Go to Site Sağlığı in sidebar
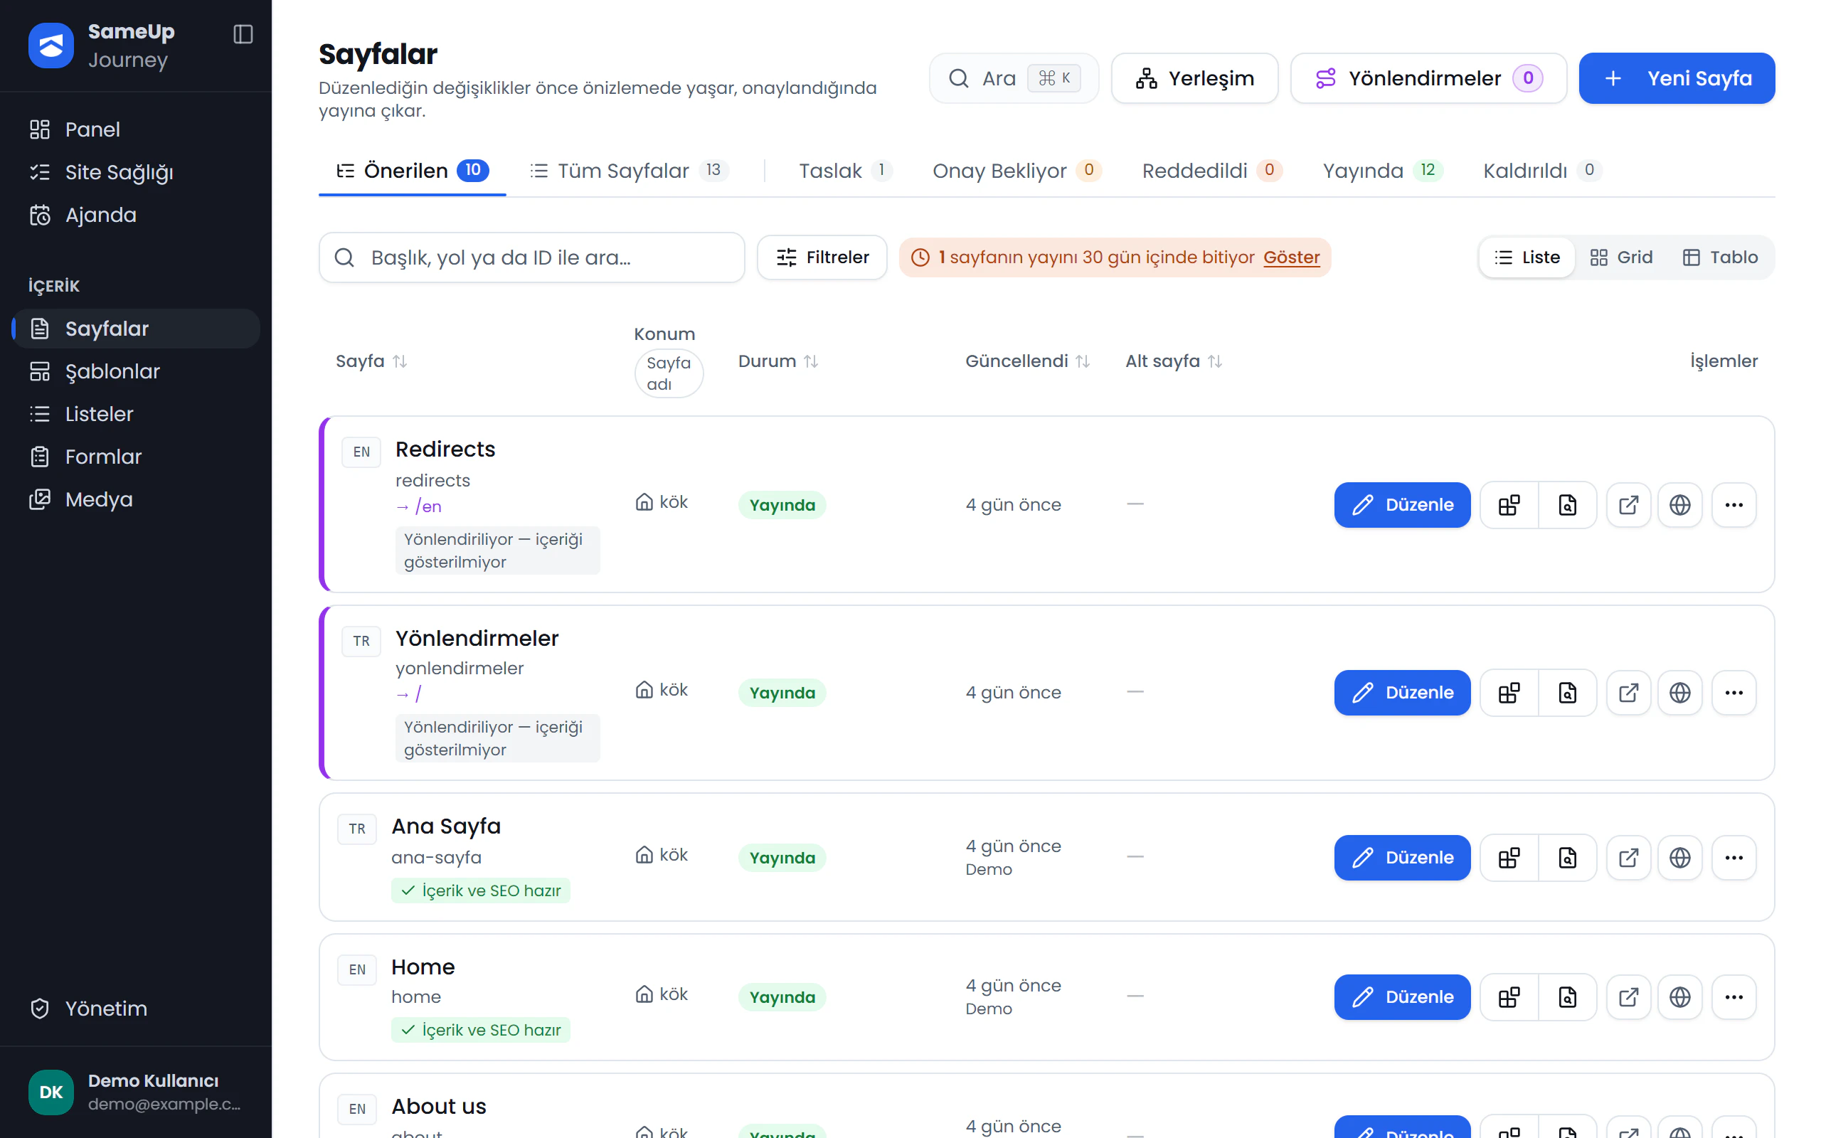Image resolution: width=1821 pixels, height=1138 pixels. [x=135, y=172]
